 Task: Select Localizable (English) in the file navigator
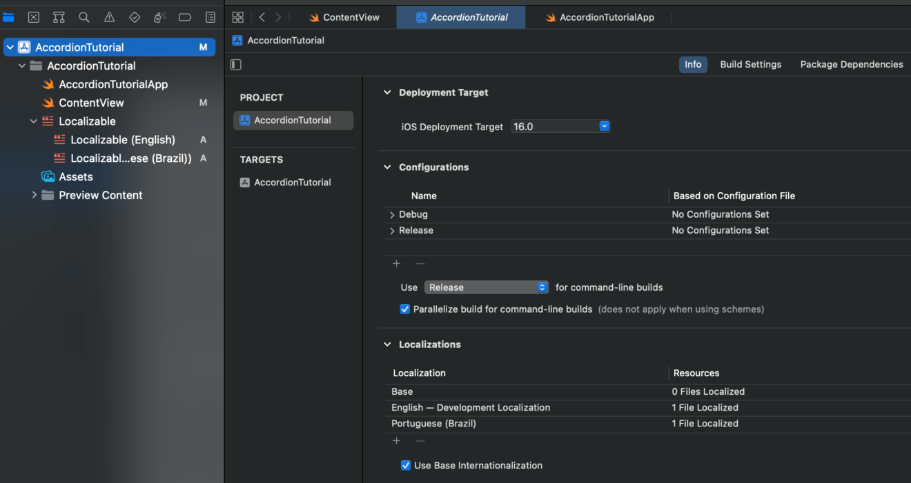[123, 139]
